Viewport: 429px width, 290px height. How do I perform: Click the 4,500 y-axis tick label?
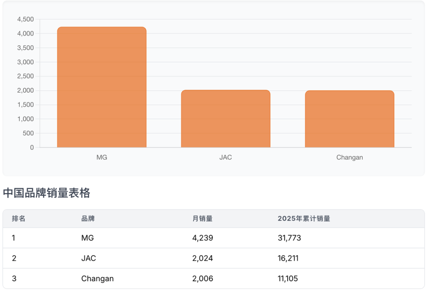coord(25,19)
